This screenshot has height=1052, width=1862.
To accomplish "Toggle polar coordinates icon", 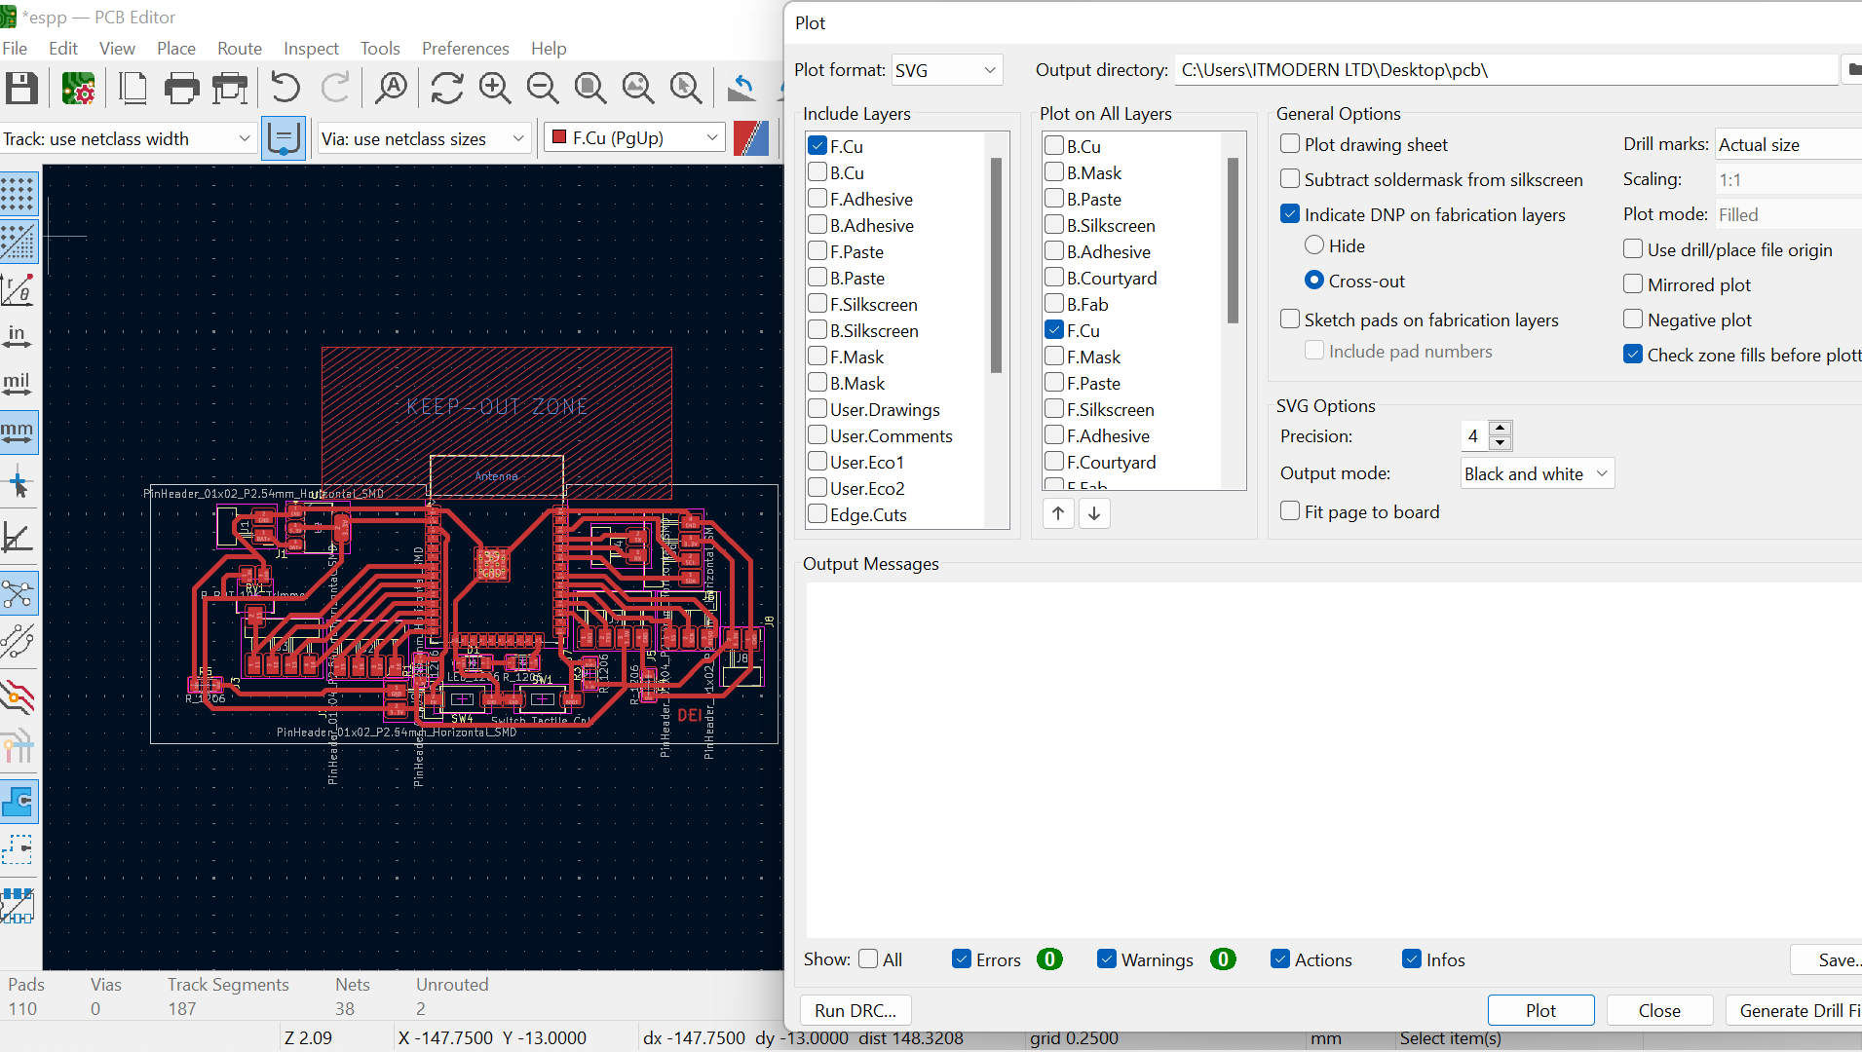I will (x=19, y=289).
